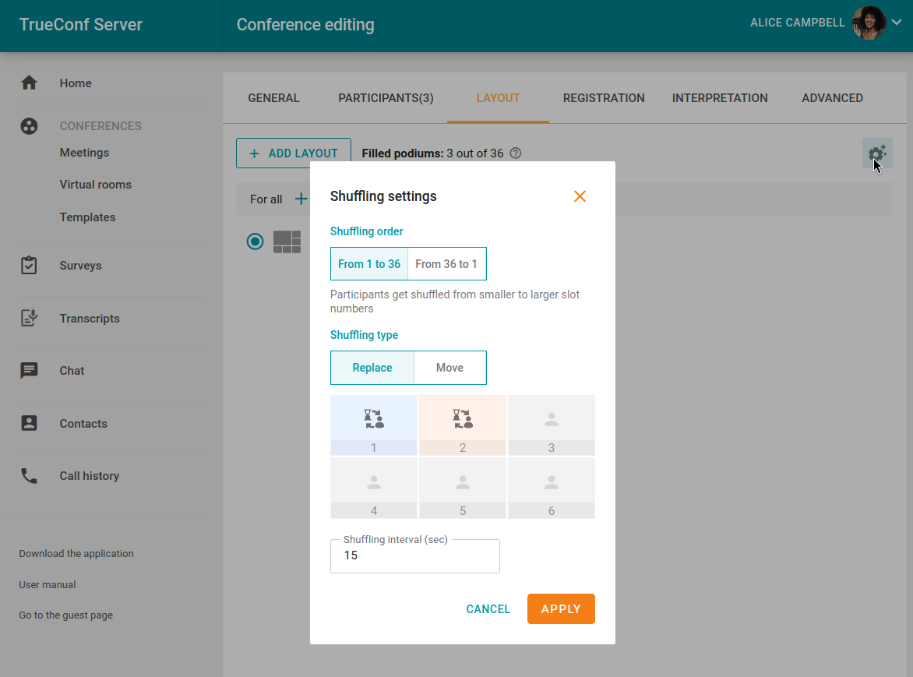
Task: Click help icon beside Filled podiums
Action: [x=515, y=153]
